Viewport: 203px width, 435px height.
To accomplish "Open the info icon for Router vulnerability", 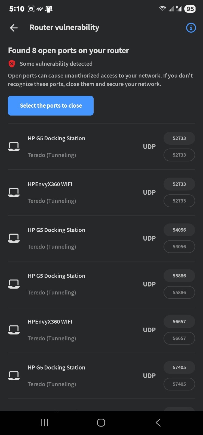I will pos(191,27).
